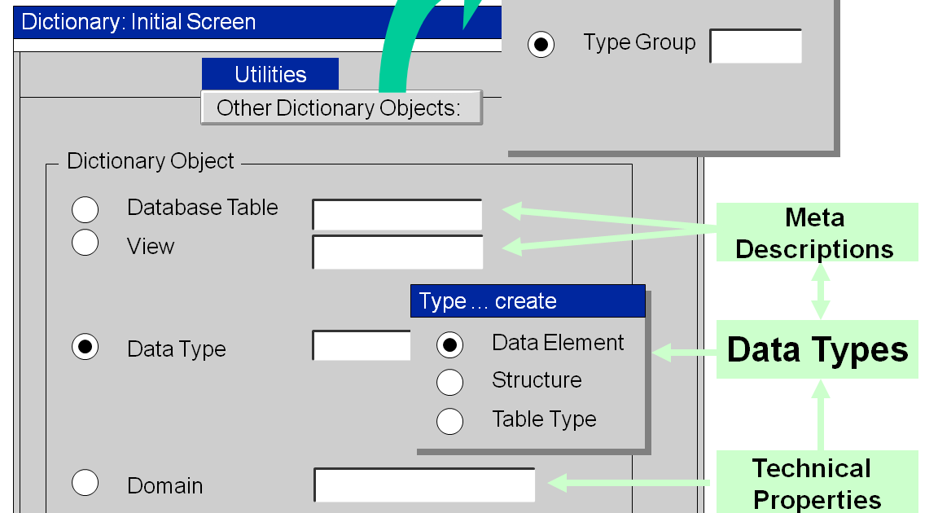938x513 pixels.
Task: Click the Domain name input field
Action: (423, 484)
